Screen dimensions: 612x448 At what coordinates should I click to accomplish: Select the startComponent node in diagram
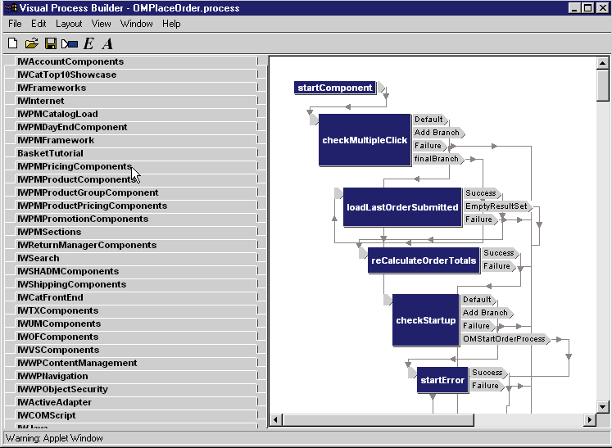point(335,88)
